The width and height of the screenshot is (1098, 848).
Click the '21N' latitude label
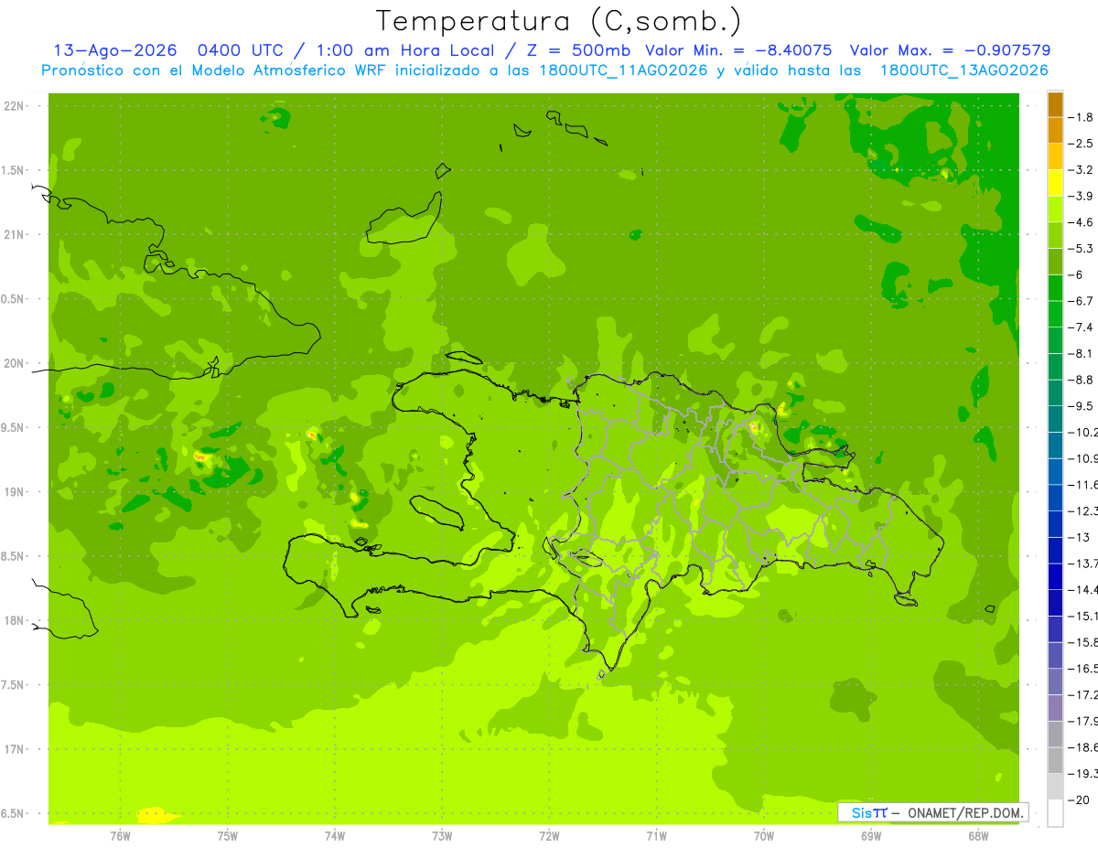(16, 234)
